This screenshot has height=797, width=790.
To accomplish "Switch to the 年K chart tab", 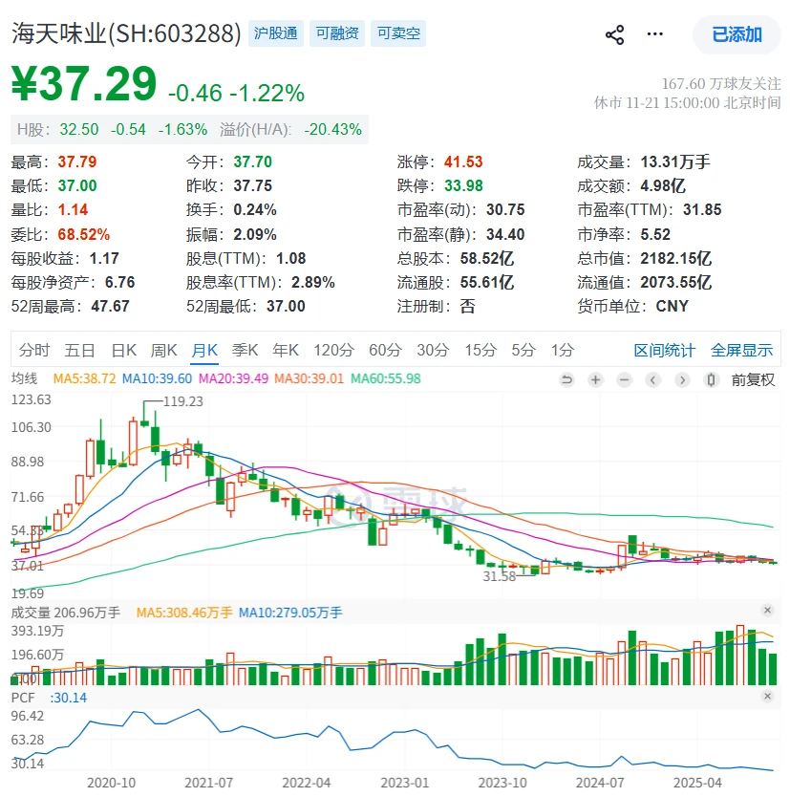I will pos(286,350).
